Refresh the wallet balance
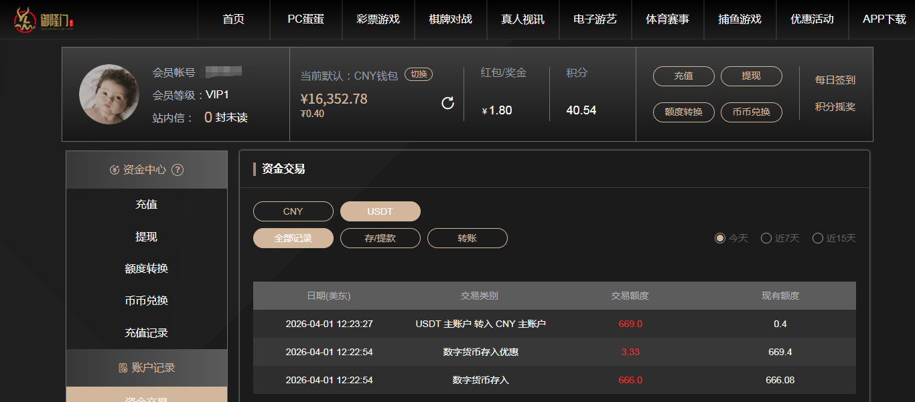The image size is (915, 402). [448, 102]
